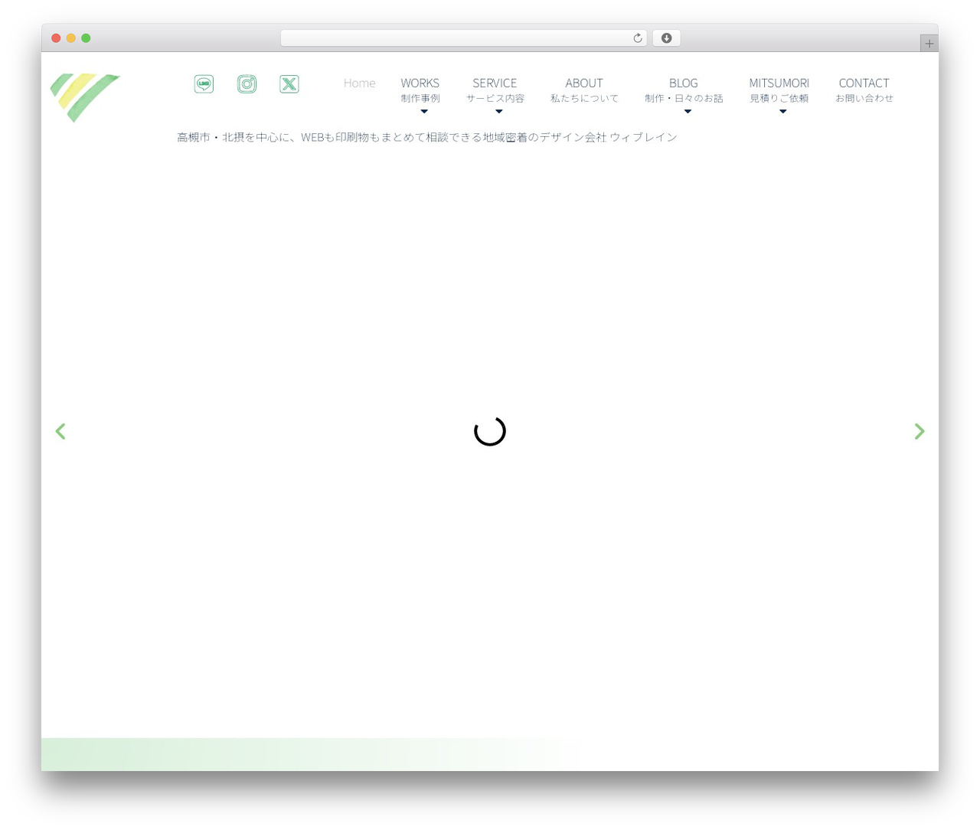
Task: Open the ABOUT 私たちについて page
Action: click(584, 90)
